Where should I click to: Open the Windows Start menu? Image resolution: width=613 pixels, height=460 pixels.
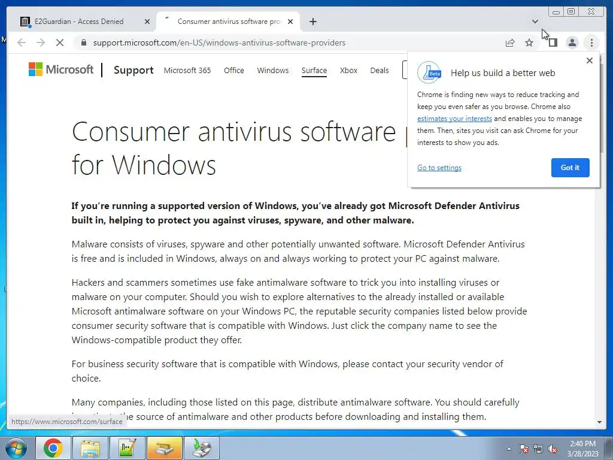coord(16,448)
